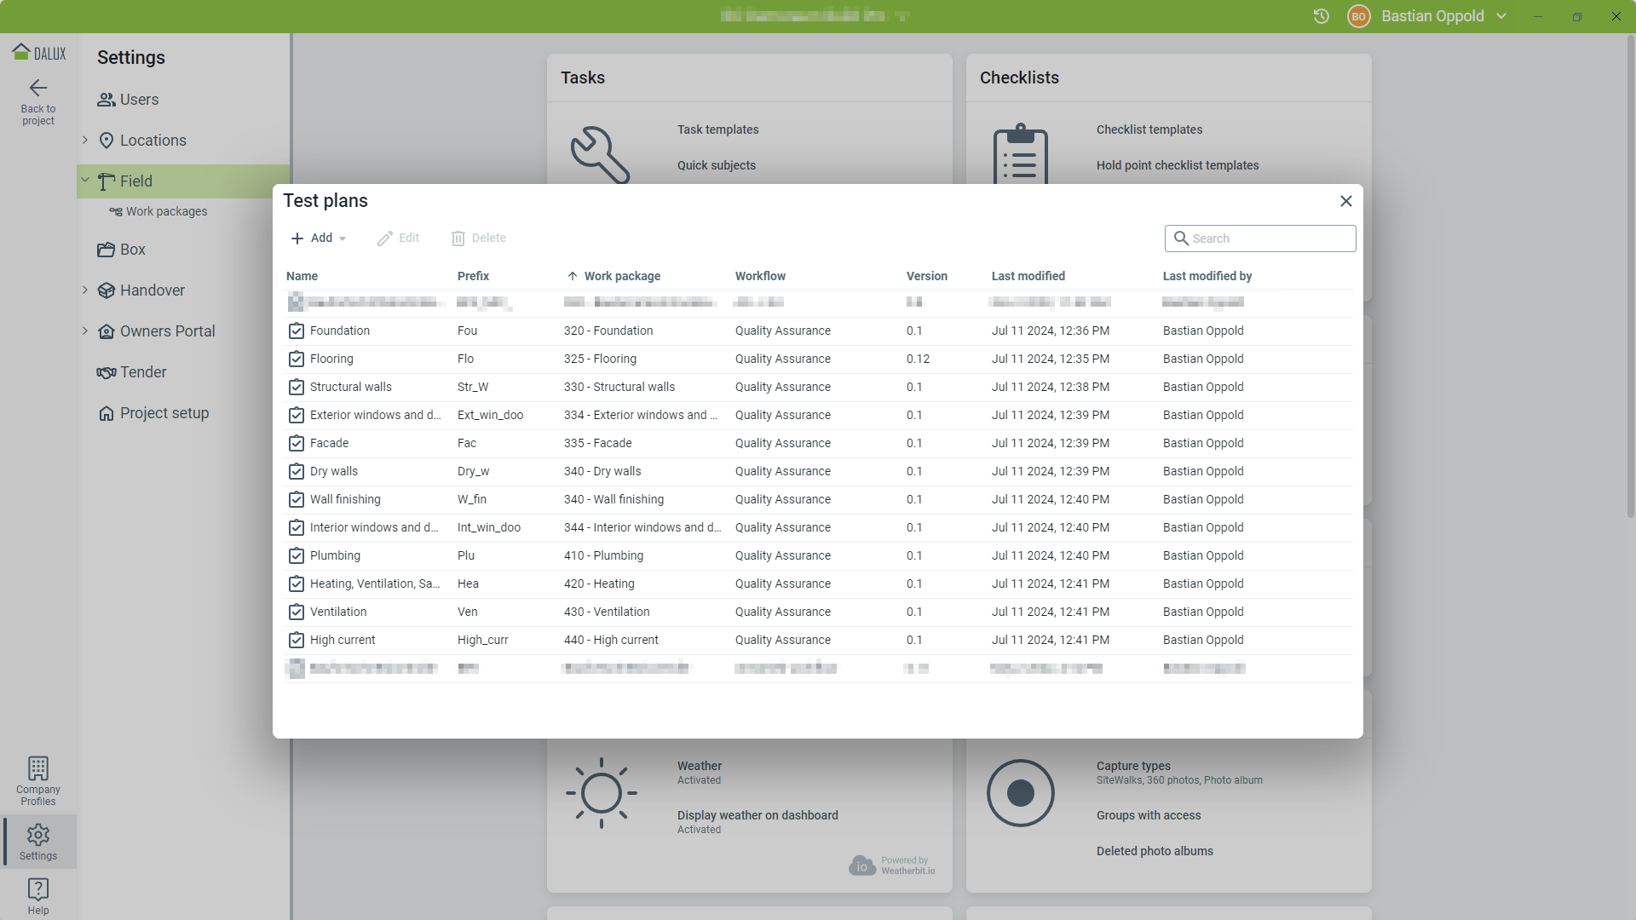Click the Edit pencil in Test plans
Viewport: 1636px width, 920px height.
coord(399,239)
